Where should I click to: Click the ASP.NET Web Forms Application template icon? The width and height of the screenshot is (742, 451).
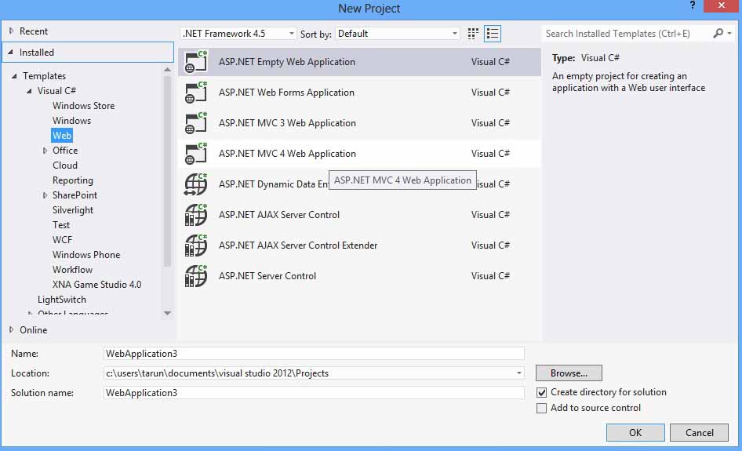[196, 93]
